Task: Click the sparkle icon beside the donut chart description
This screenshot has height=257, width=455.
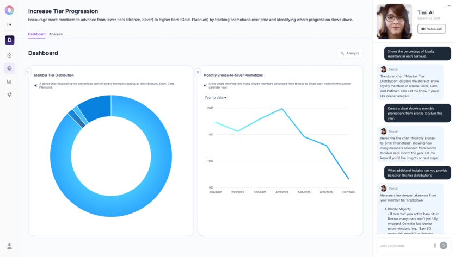Action: coord(36,85)
